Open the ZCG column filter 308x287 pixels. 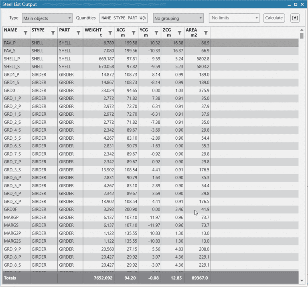coord(179,33)
